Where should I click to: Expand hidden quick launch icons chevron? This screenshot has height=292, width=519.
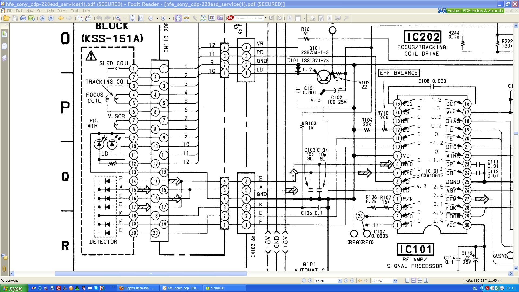pos(113,287)
